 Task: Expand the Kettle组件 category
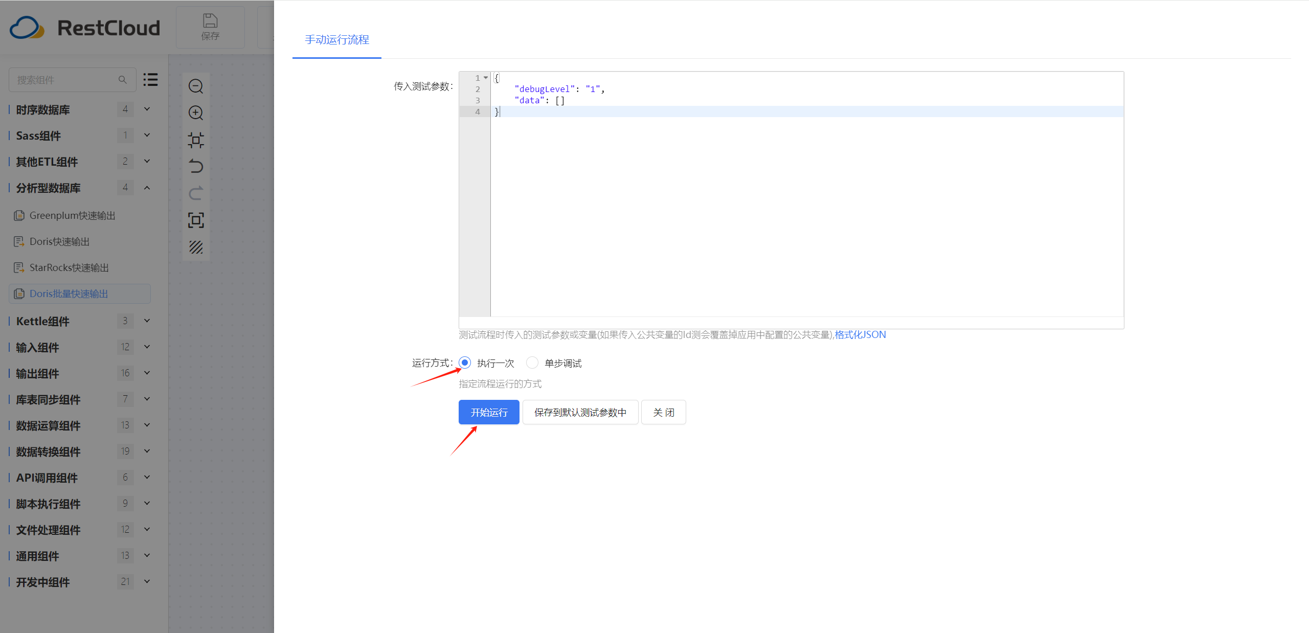147,321
